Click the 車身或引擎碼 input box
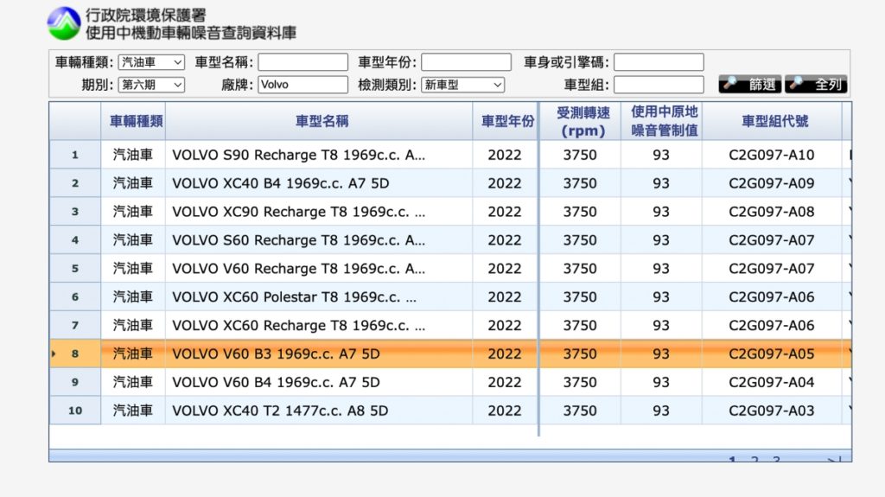The image size is (885, 497). click(x=659, y=62)
